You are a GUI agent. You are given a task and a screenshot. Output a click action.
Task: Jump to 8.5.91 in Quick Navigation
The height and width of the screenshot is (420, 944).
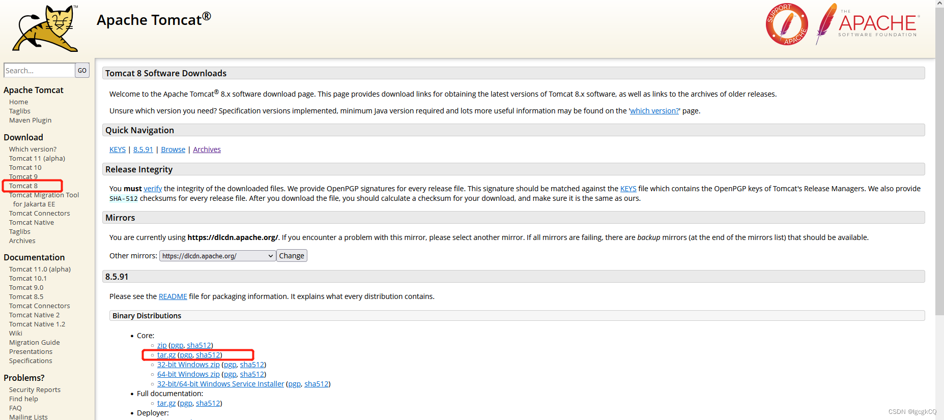coord(143,149)
